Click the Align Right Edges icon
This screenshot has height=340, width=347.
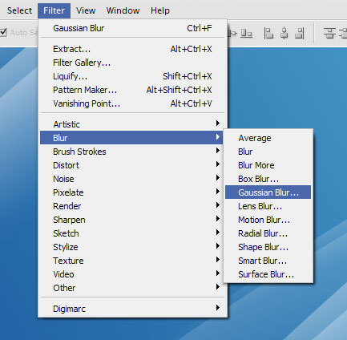tap(300, 34)
